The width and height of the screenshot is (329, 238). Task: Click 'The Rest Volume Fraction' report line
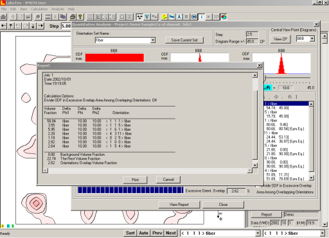point(80,158)
